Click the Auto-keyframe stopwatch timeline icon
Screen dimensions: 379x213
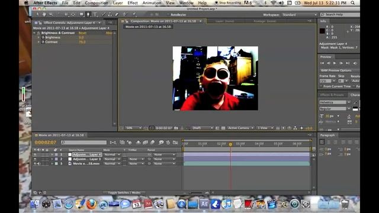[x=168, y=143]
